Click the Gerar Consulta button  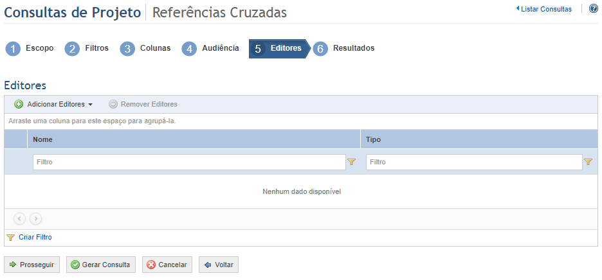point(101,265)
